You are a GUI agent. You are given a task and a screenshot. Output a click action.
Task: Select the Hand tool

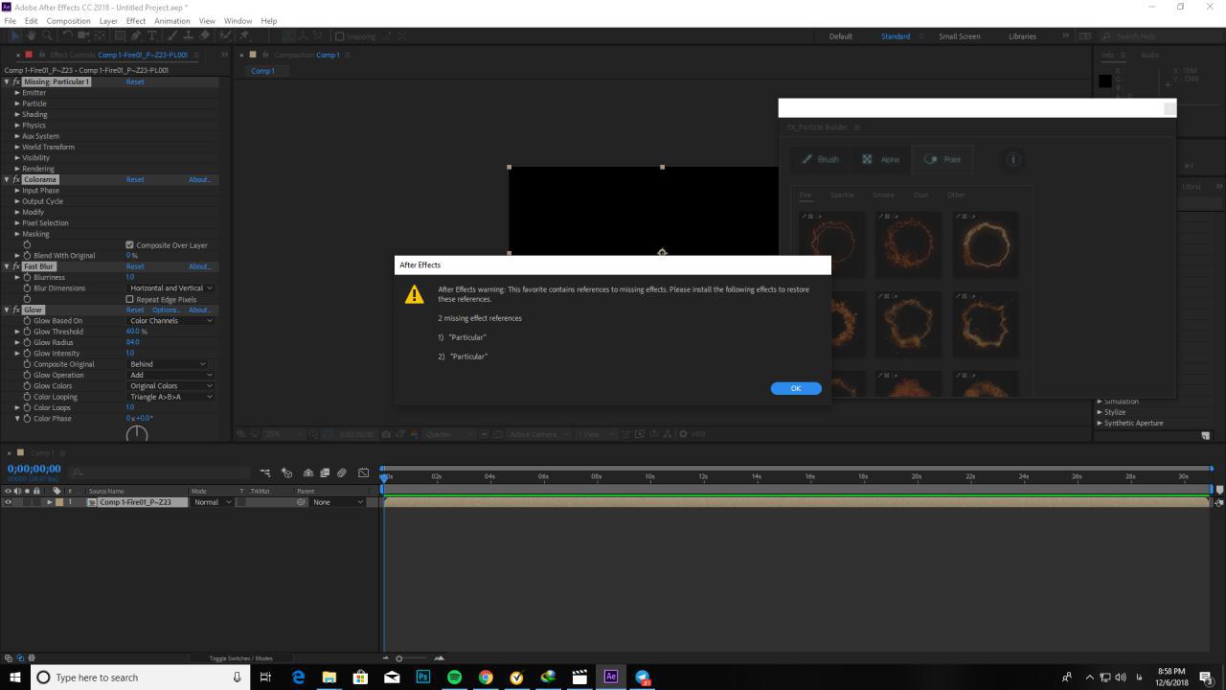click(x=31, y=35)
